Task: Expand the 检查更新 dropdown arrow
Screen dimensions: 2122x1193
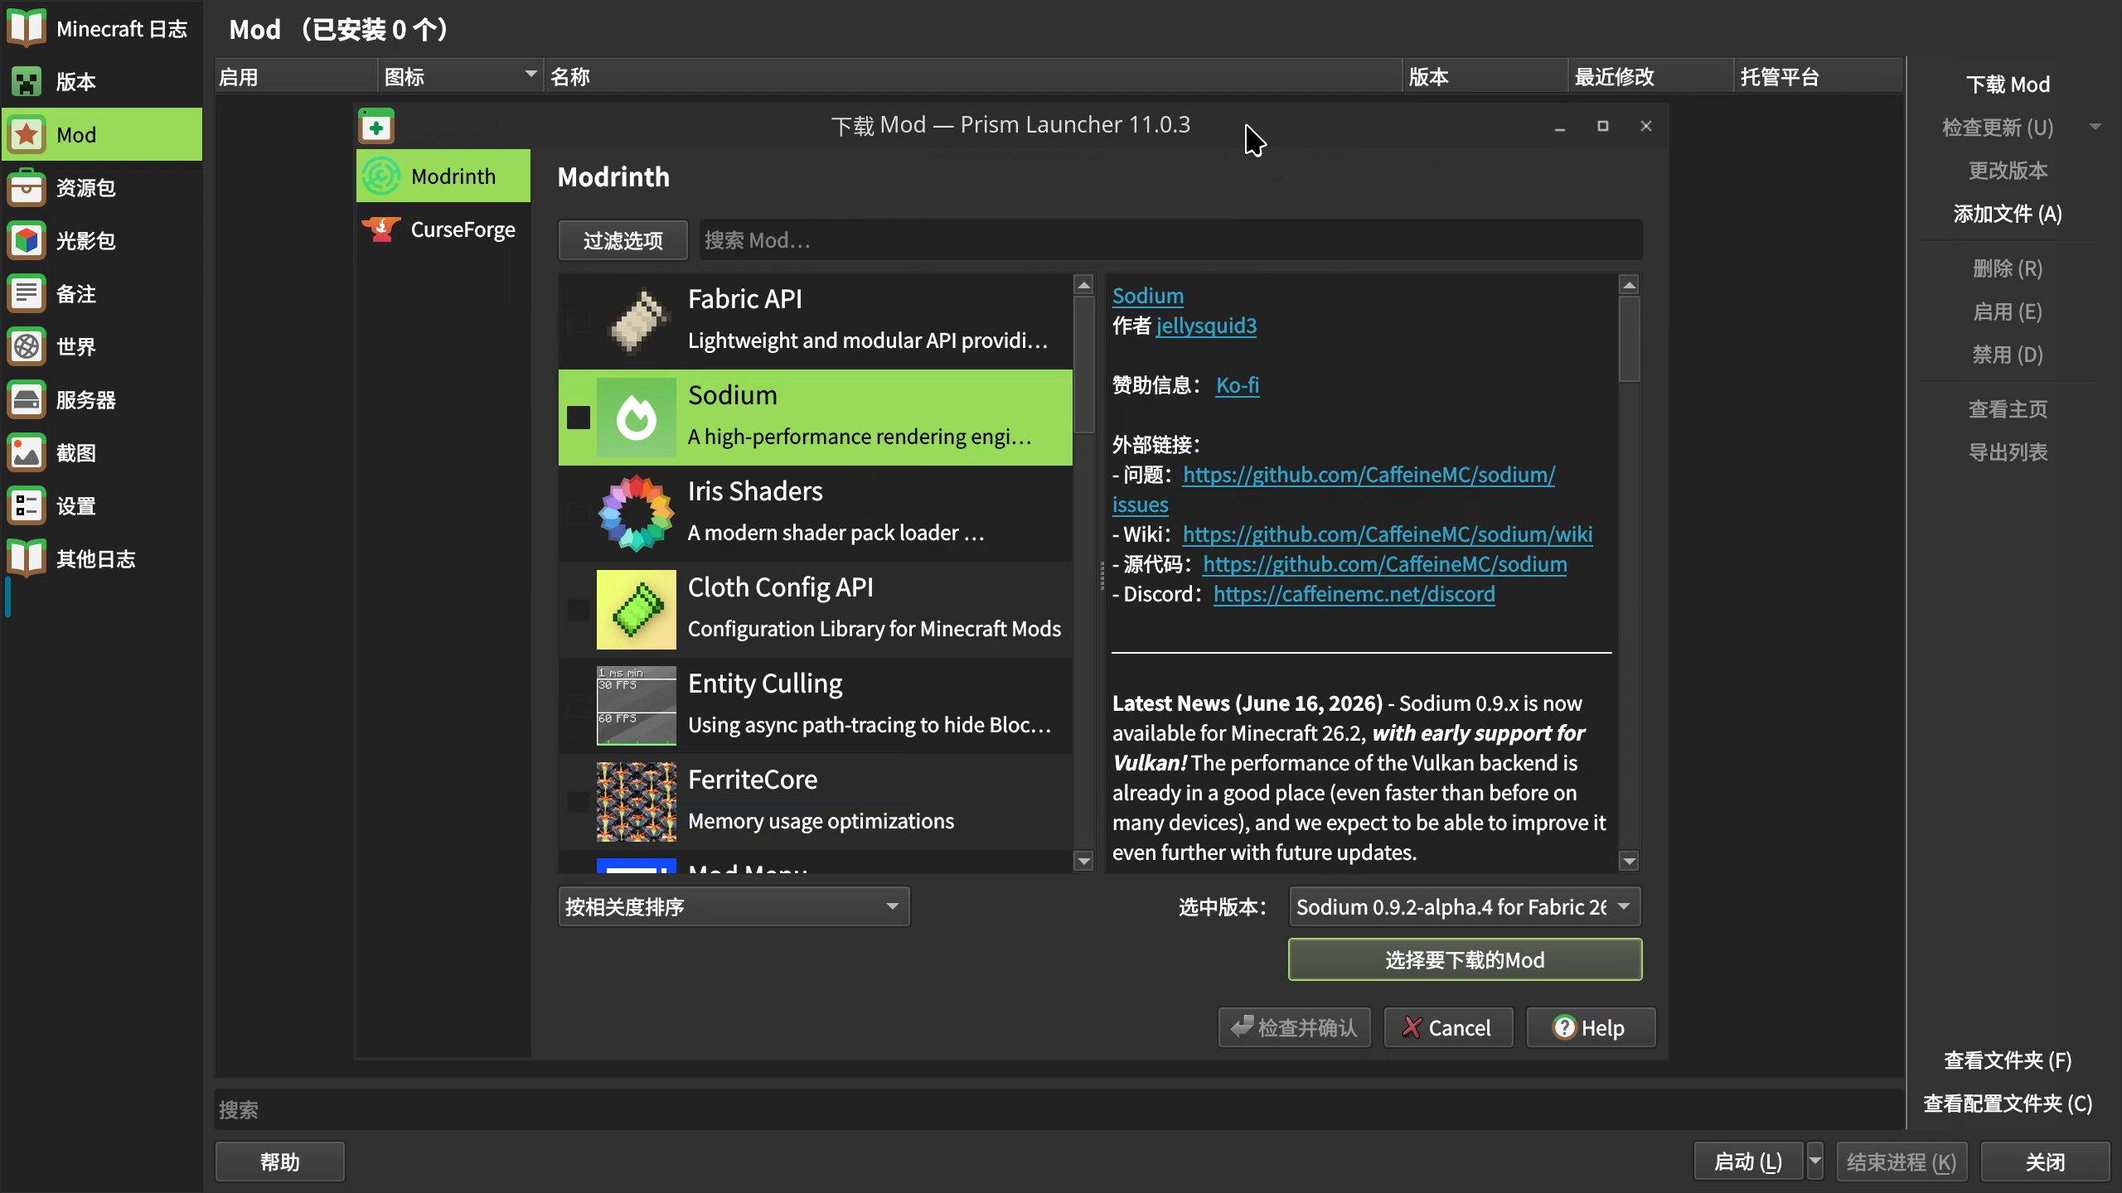Action: pyautogui.click(x=2095, y=128)
